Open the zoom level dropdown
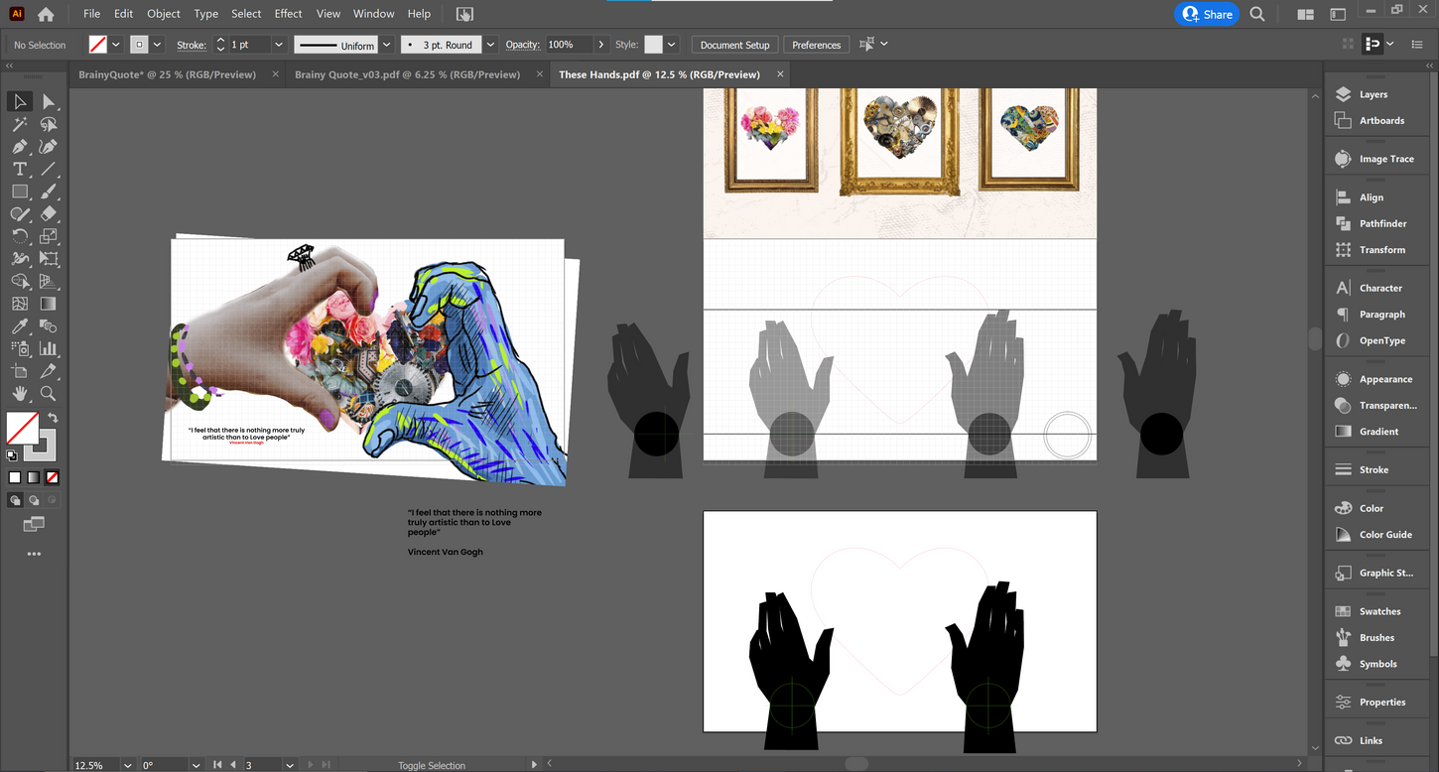The height and width of the screenshot is (772, 1439). 127,765
